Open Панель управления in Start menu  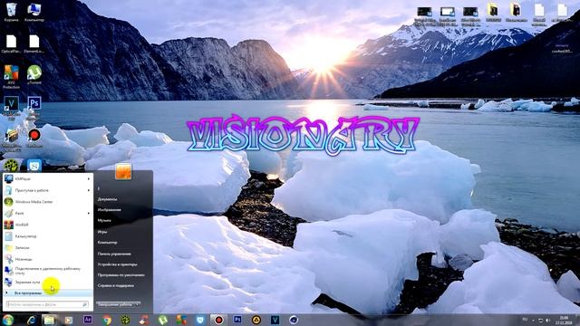(114, 254)
